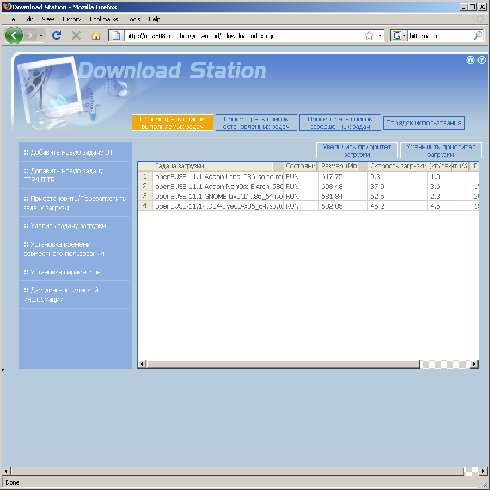Viewport: 490px width, 490px height.
Task: Click Увеличить приоритет загрузки button
Action: click(357, 150)
